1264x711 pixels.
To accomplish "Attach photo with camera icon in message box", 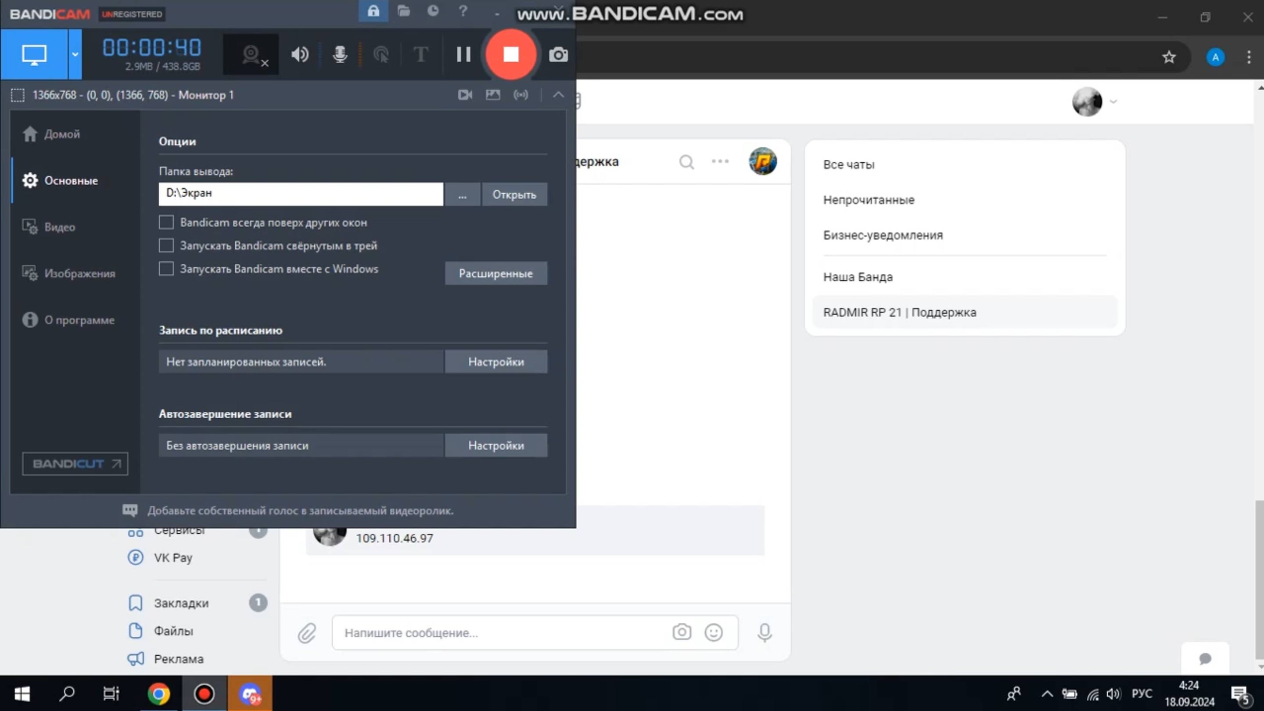I will point(682,632).
